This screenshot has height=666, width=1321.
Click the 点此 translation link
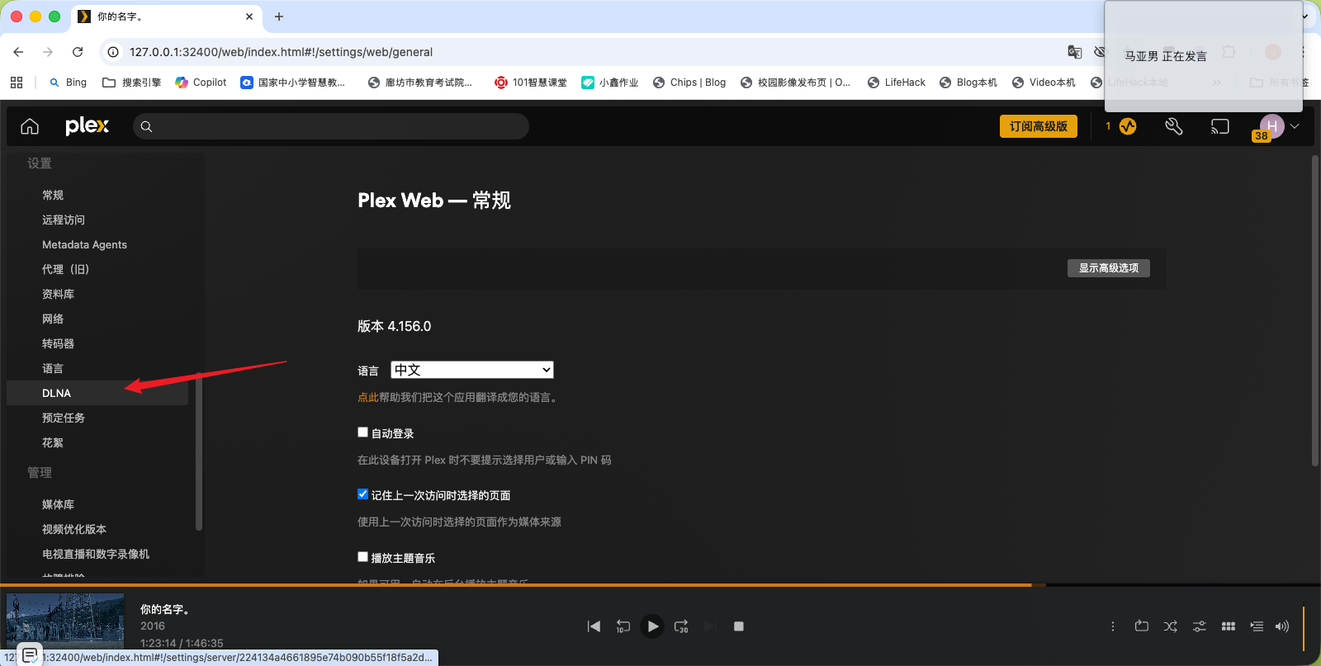[x=368, y=397]
